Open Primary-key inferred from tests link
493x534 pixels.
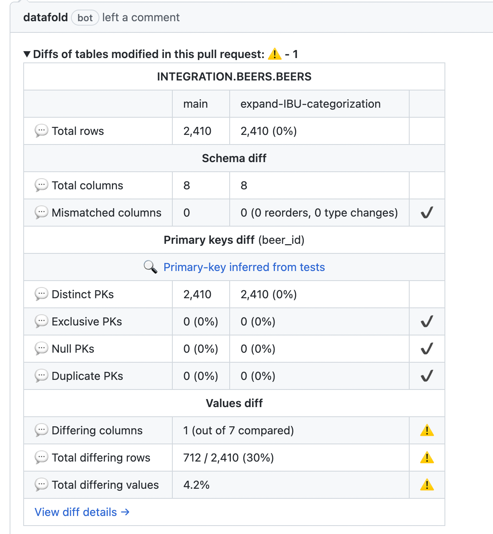(244, 267)
